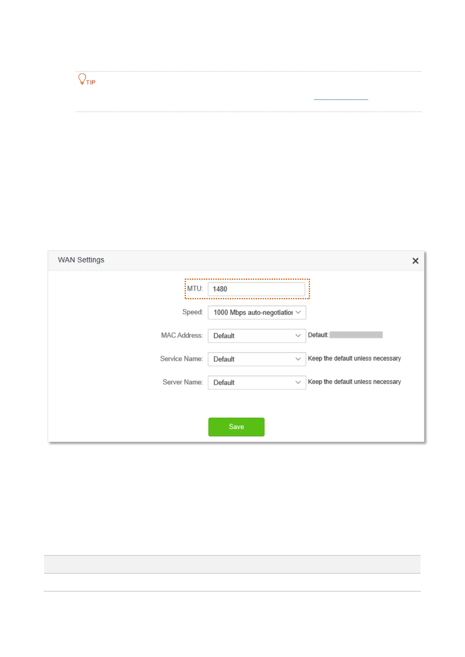This screenshot has width=465, height=657.
Task: Follow the underlined link in the tip
Action: tap(341, 97)
